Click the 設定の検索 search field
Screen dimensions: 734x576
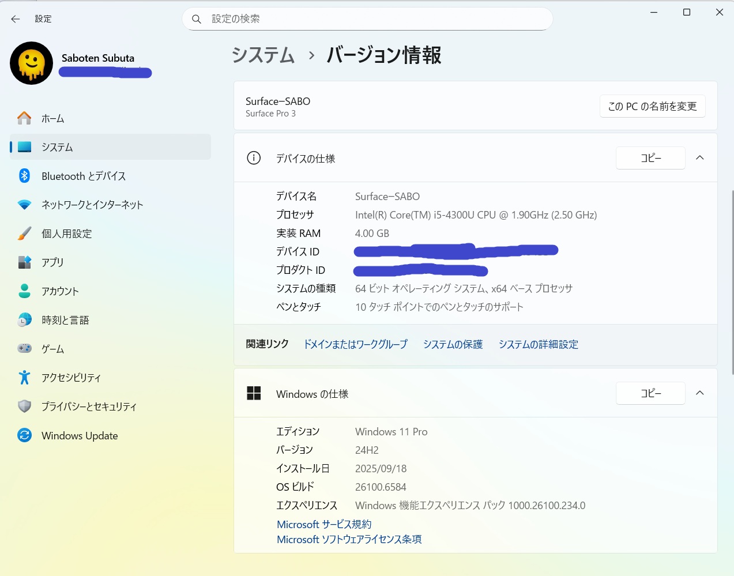point(367,19)
